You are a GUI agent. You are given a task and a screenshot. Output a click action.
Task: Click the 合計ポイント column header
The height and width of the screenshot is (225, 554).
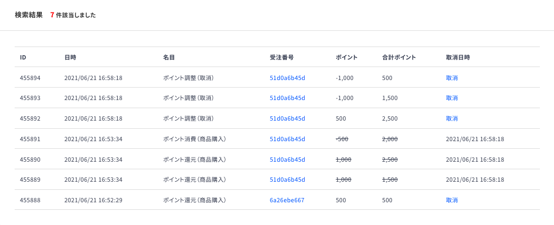point(399,57)
